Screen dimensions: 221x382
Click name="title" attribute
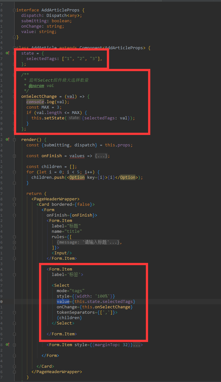click(67, 231)
